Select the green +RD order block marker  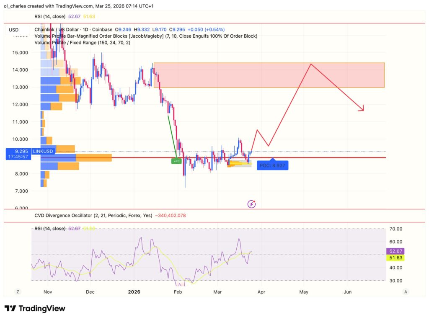click(176, 160)
